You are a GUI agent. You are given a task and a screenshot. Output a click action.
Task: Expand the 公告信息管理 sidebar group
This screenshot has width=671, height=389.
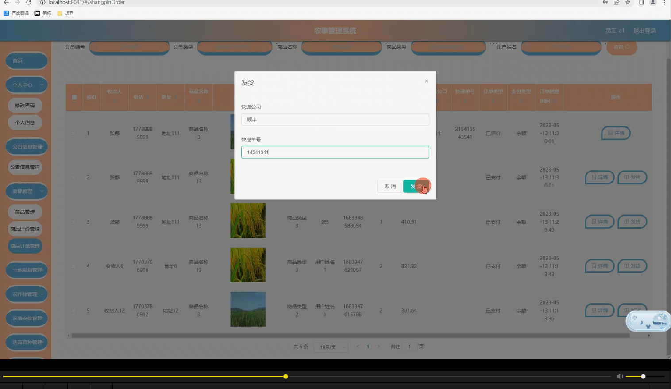pos(27,146)
